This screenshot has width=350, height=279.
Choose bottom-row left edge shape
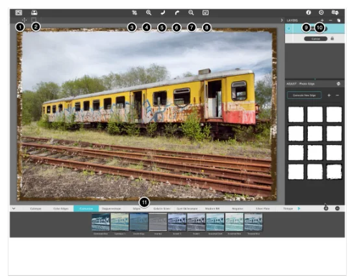(295, 172)
